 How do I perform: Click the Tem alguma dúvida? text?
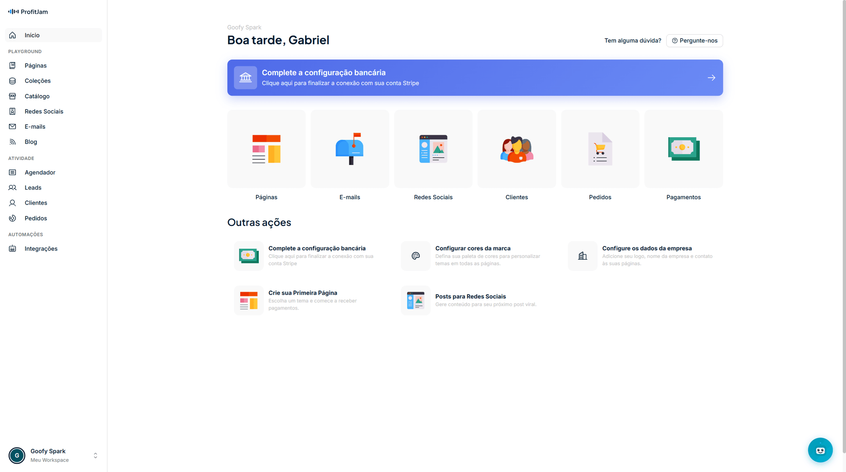click(632, 41)
